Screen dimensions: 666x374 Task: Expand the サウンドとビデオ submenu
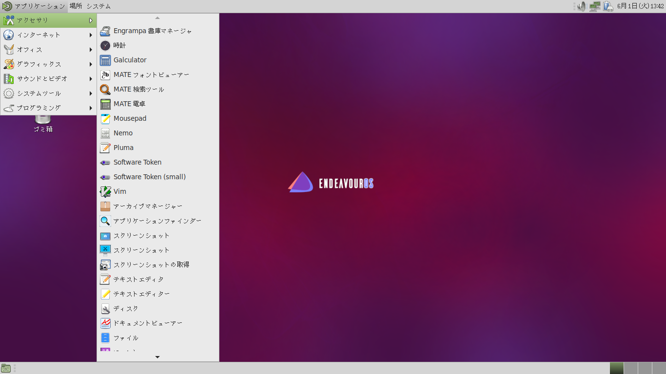tap(48, 78)
